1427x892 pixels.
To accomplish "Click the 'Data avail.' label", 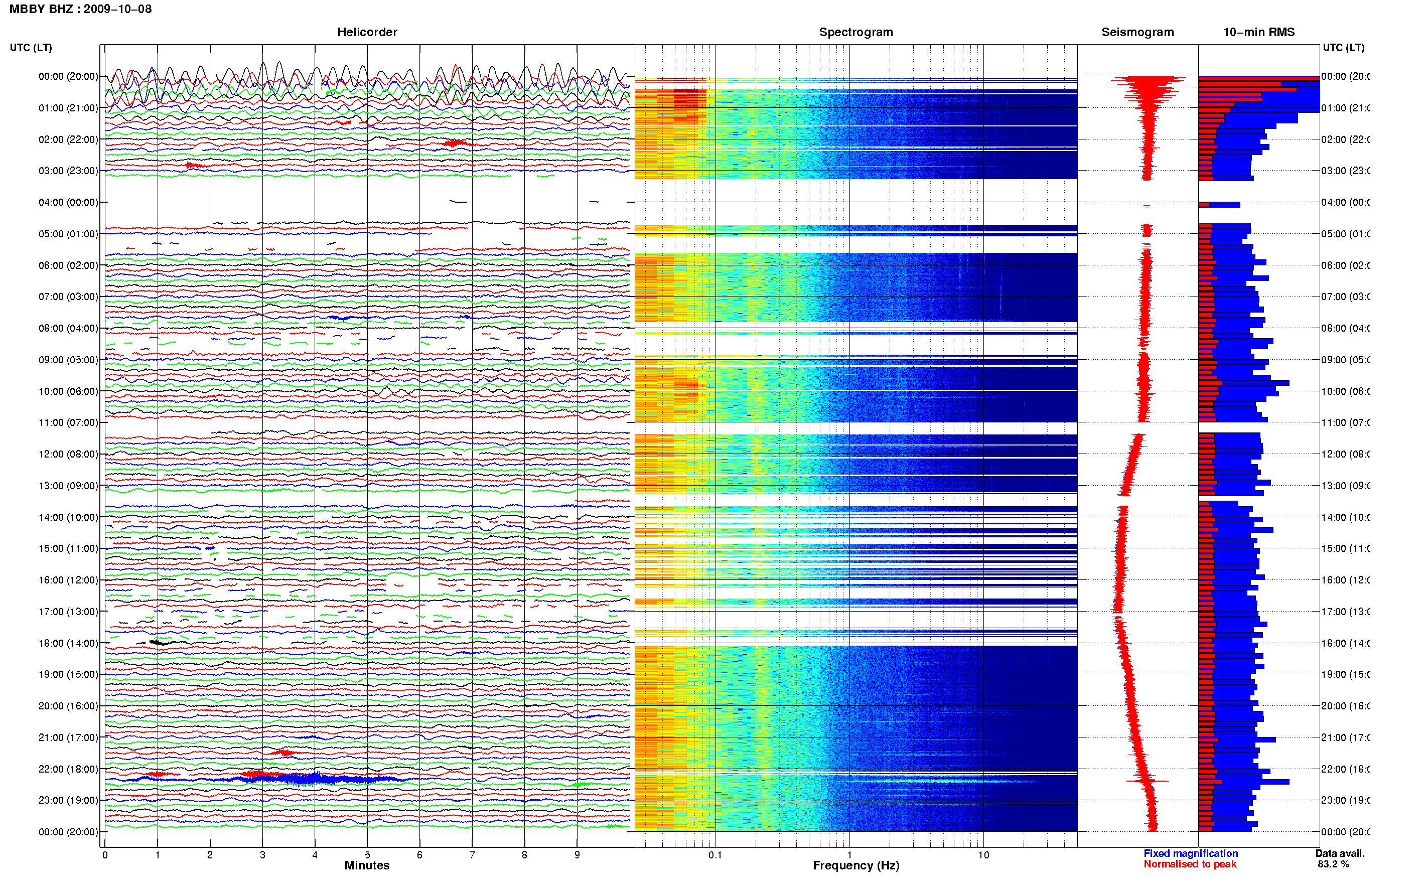I will pos(1340,853).
